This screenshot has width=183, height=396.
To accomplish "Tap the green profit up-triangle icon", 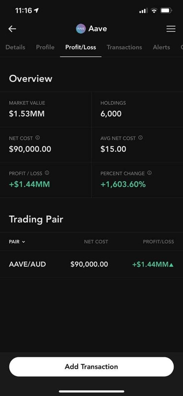I will point(172,265).
